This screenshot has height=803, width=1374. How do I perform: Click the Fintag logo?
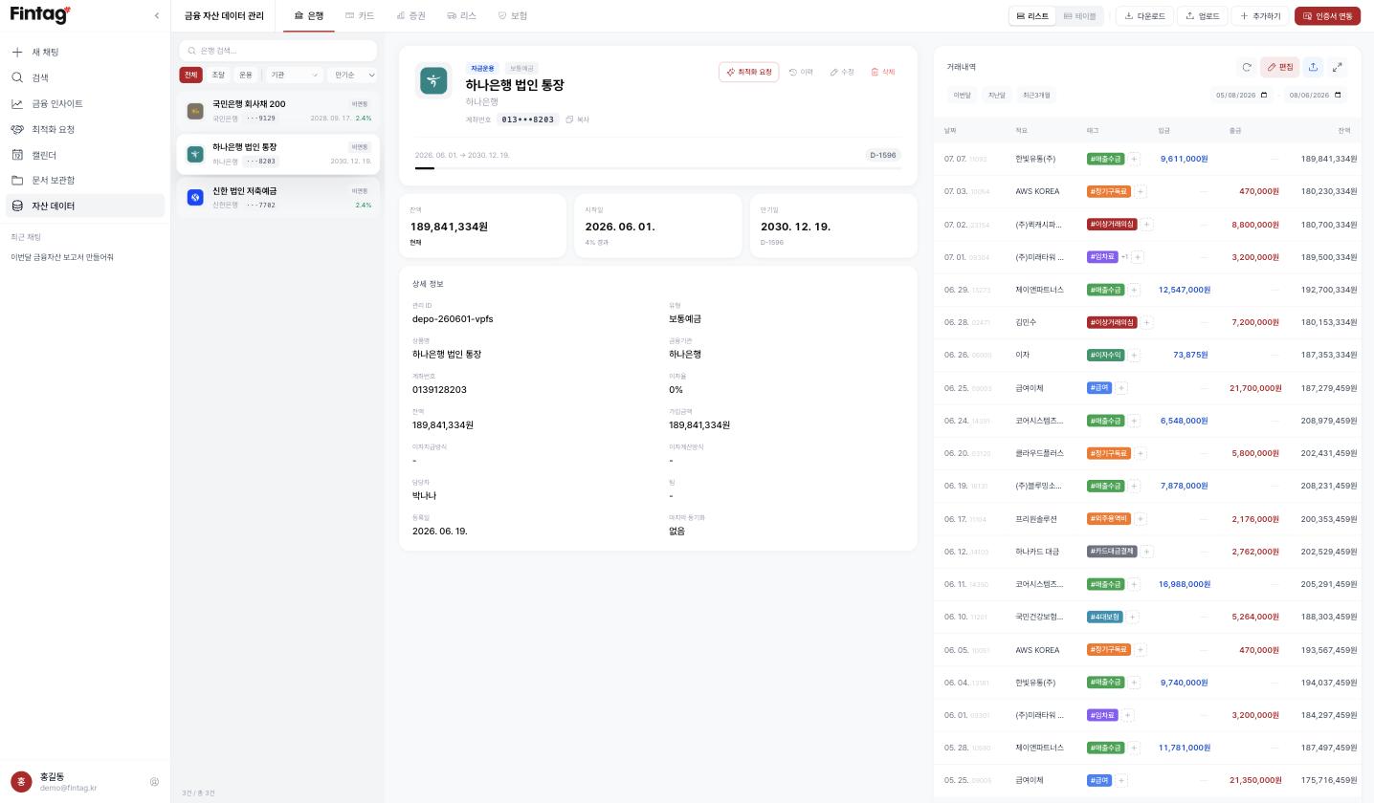pos(40,14)
